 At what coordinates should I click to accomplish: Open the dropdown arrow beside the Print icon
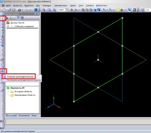(22, 10)
